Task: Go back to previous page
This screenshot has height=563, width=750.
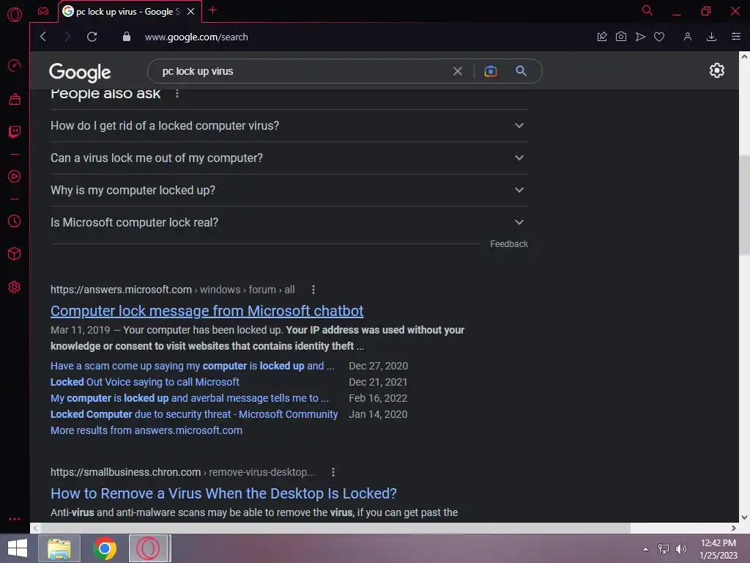Action: point(43,37)
